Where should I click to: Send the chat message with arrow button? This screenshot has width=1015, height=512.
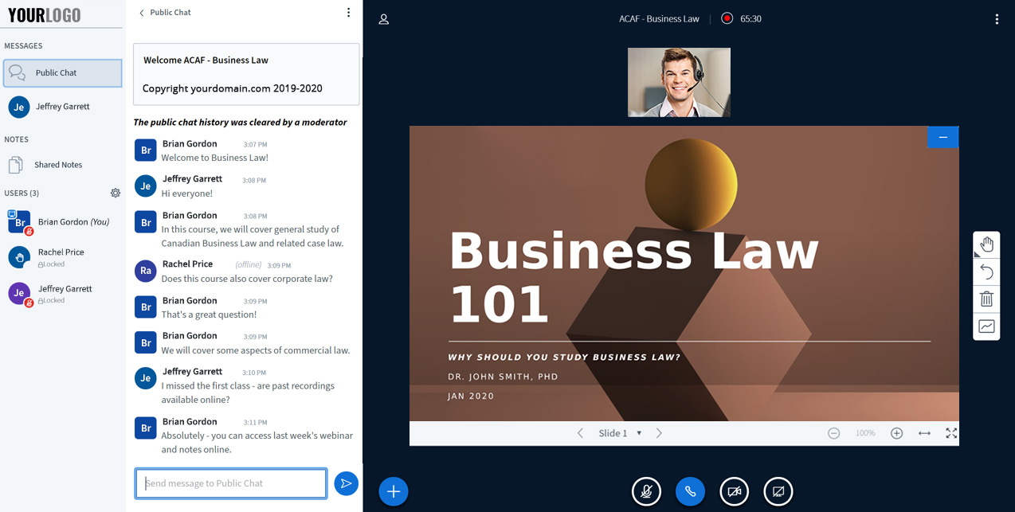pyautogui.click(x=346, y=483)
